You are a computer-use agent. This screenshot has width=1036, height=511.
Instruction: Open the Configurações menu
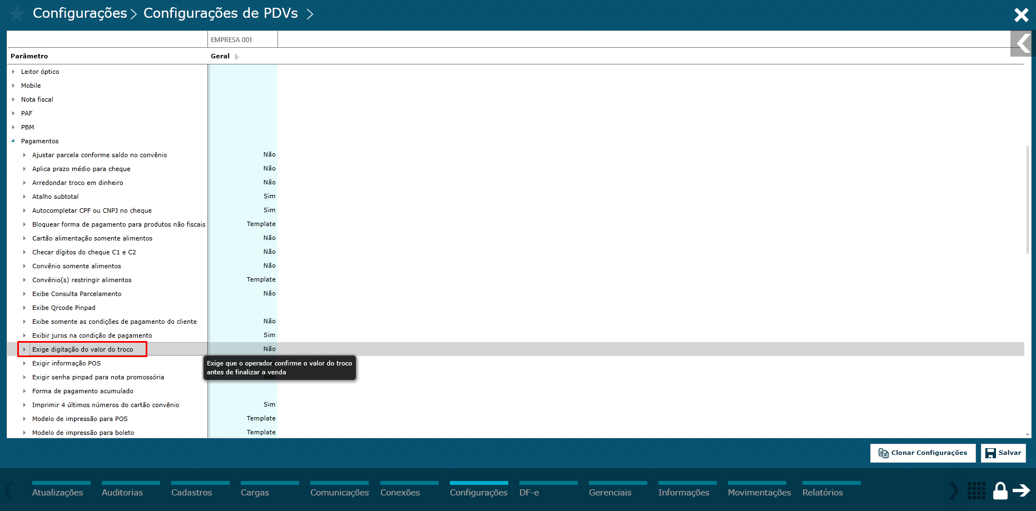tap(479, 492)
